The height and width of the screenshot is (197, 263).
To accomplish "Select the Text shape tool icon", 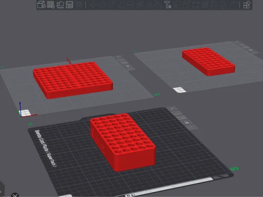I will point(167,4).
